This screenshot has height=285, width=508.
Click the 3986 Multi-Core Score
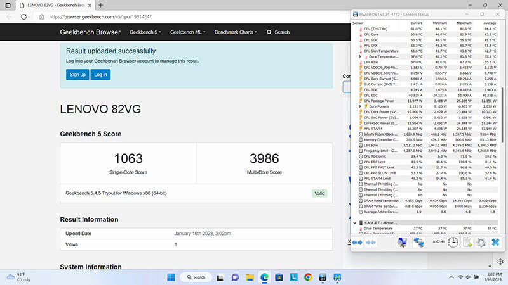coord(264,159)
